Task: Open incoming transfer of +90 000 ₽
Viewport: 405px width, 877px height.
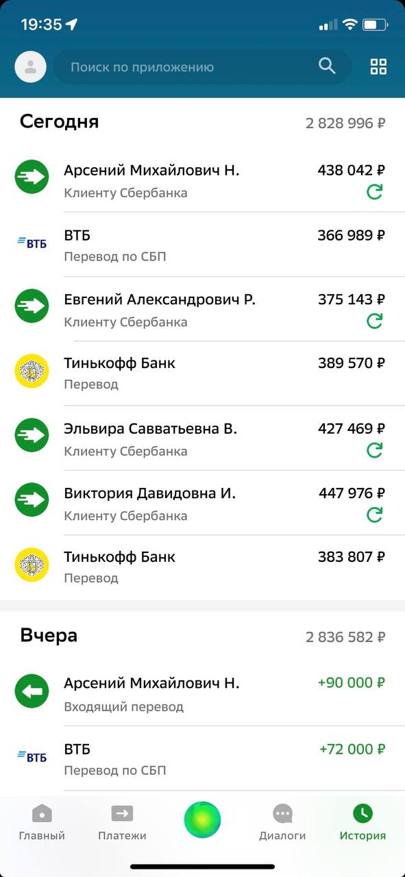Action: [x=202, y=693]
